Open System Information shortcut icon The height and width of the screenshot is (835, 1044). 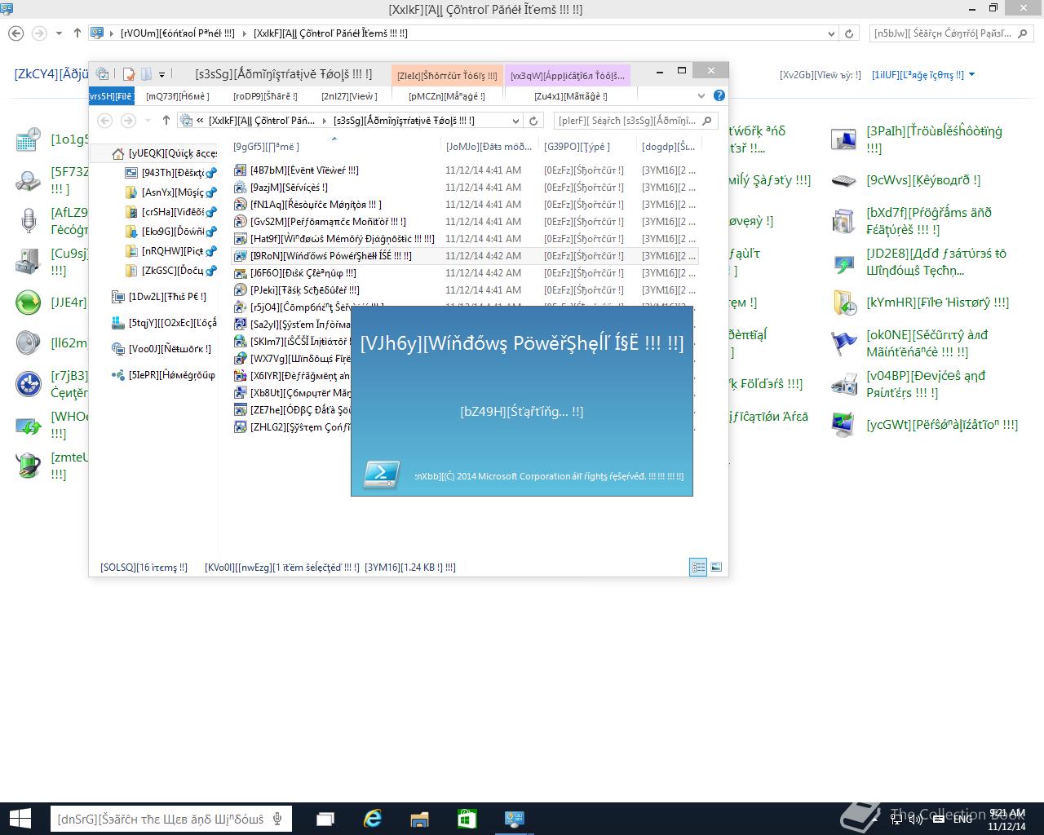click(241, 325)
